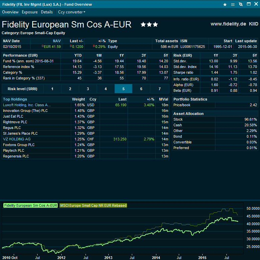The image size is (260, 260).
Task: Close the Fund Overview window
Action: pos(256,4)
